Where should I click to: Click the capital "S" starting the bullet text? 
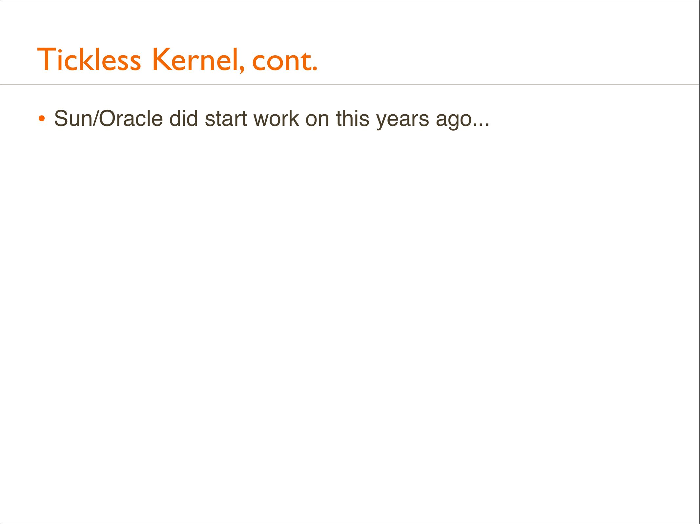(x=61, y=119)
